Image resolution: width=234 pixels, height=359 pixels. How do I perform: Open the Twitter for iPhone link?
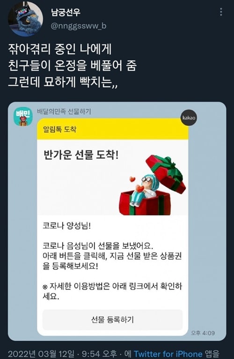coord(168,354)
